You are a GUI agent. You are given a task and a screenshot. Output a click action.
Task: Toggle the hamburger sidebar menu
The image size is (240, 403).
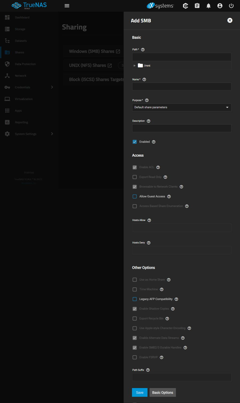(x=67, y=6)
